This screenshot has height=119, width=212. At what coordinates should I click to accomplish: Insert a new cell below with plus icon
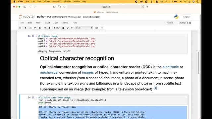(25, 28)
